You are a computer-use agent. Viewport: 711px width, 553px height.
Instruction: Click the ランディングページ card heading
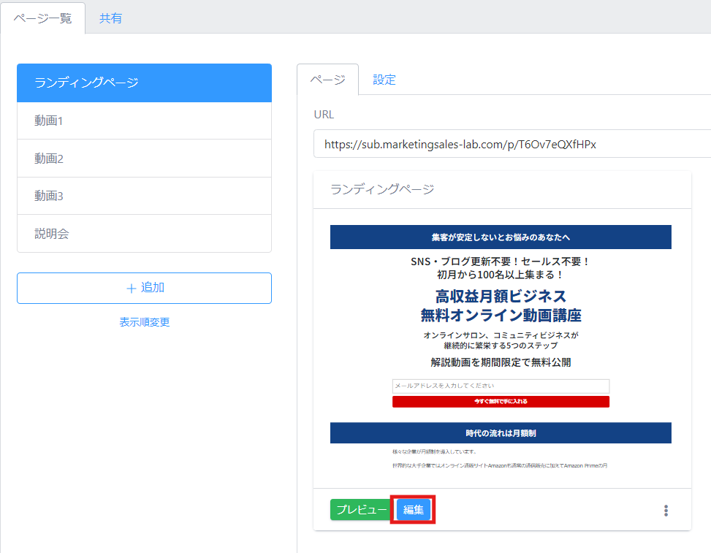pyautogui.click(x=382, y=189)
